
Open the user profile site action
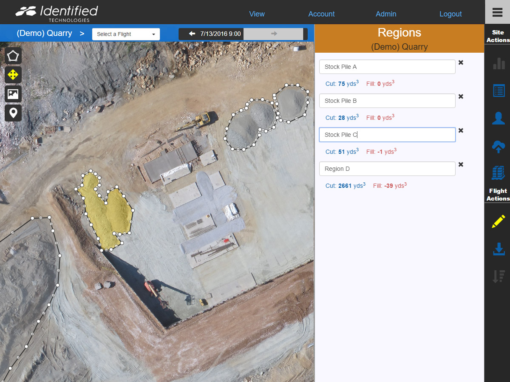pos(498,118)
